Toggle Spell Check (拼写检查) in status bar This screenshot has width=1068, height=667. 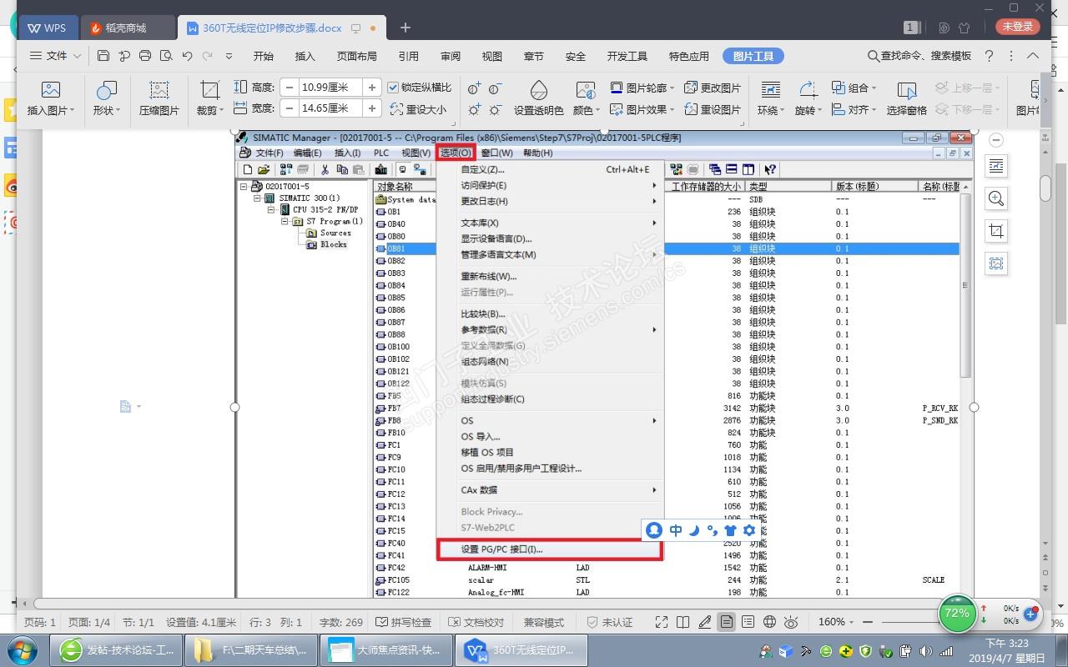(x=404, y=622)
